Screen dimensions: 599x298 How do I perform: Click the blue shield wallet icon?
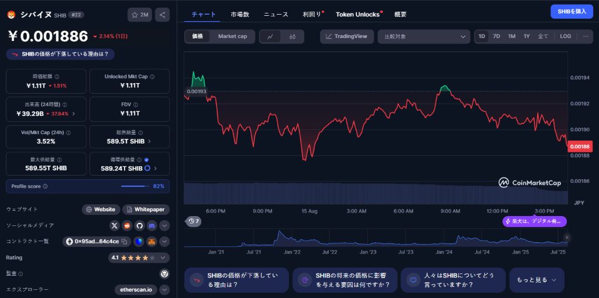(139, 241)
